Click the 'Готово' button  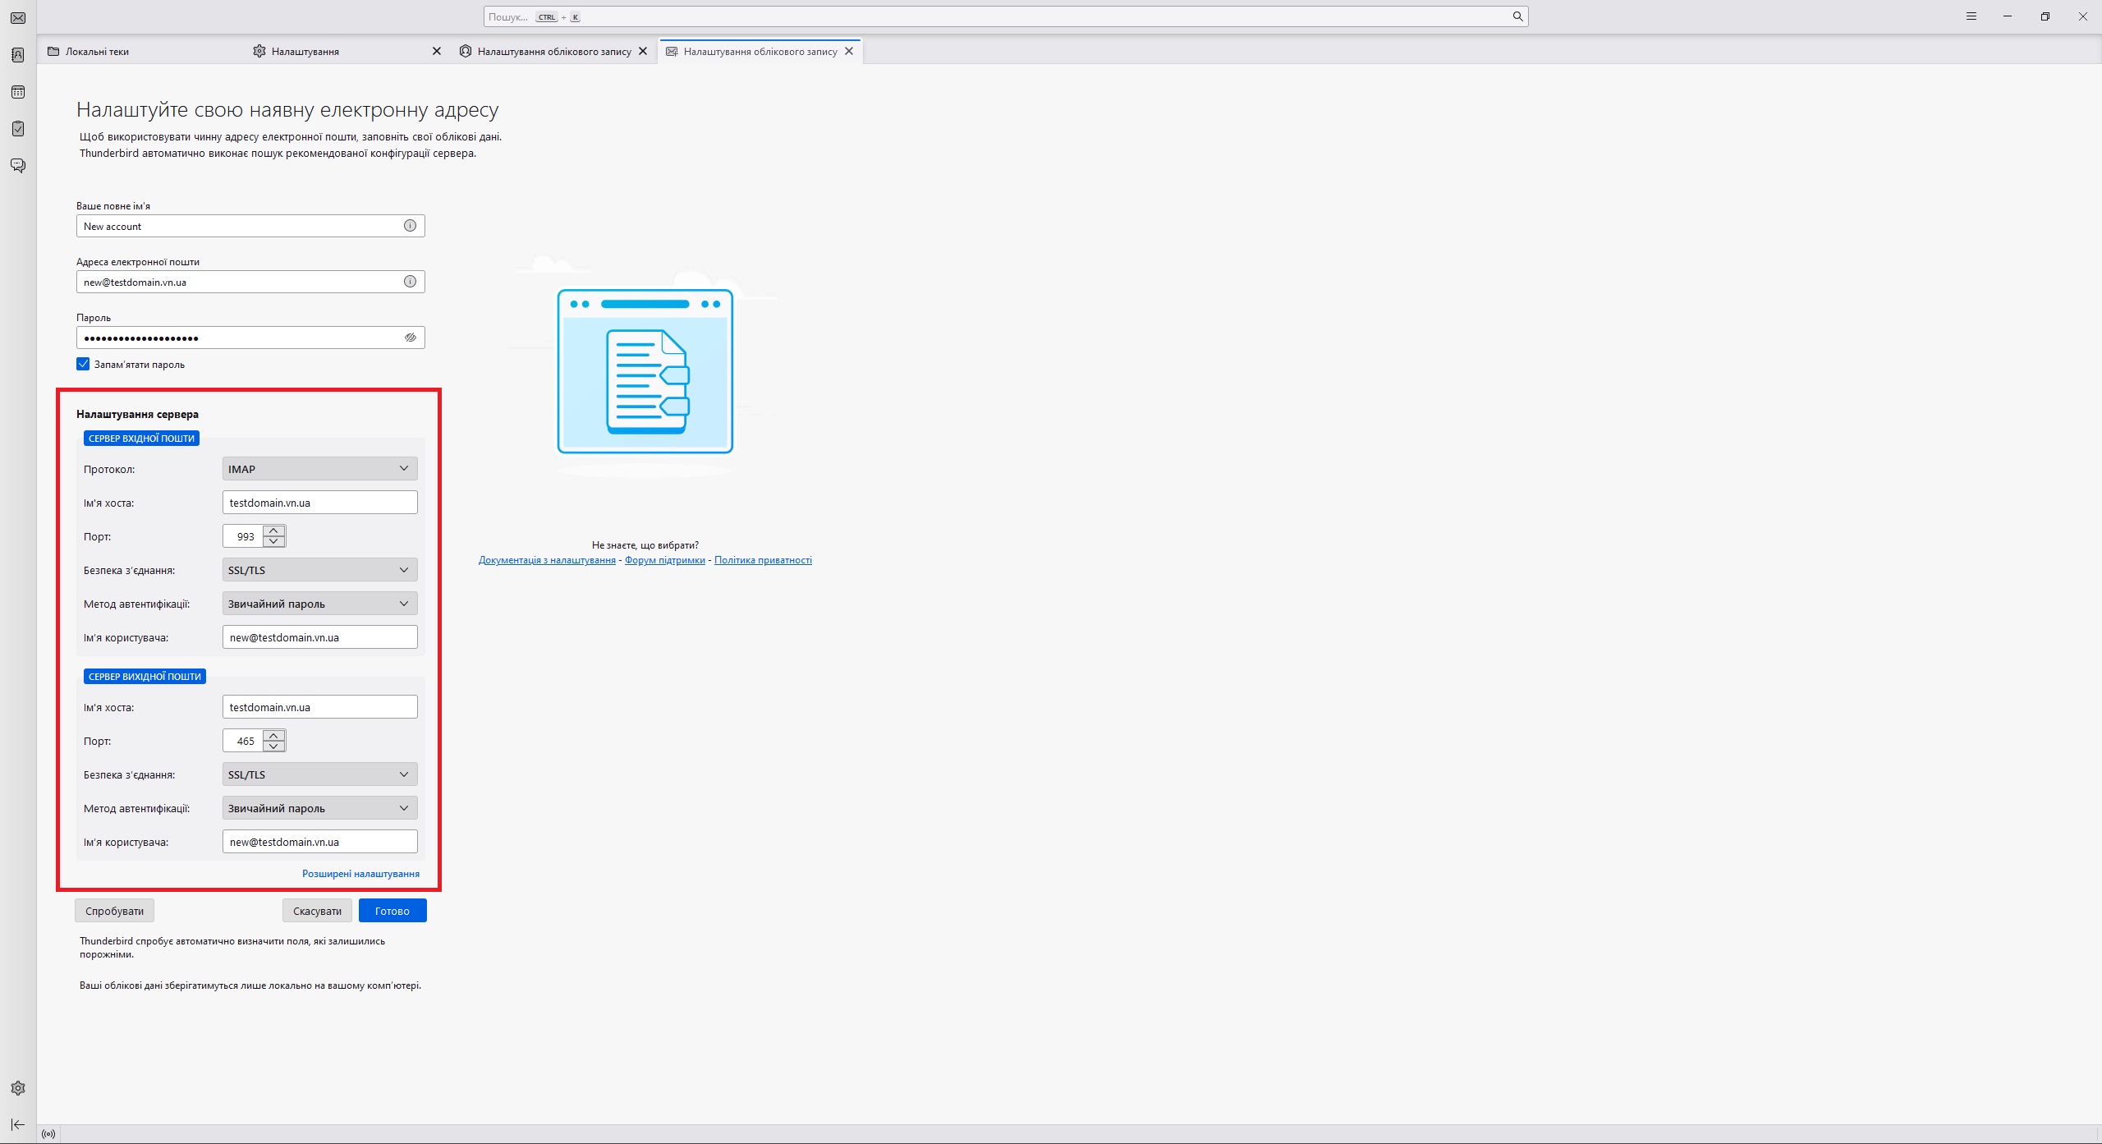[x=392, y=911]
